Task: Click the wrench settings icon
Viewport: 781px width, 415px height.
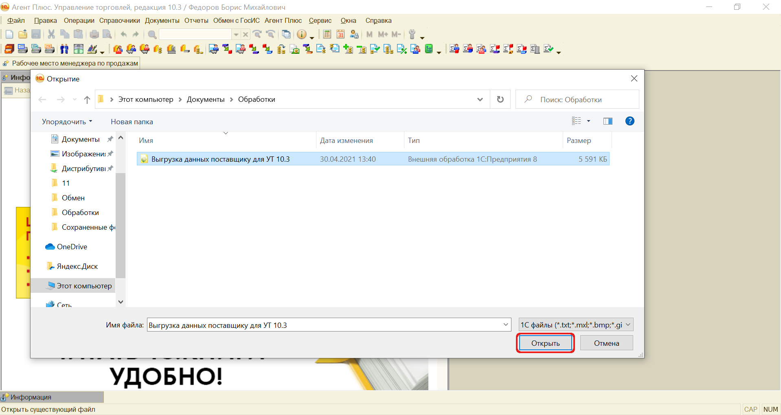Action: point(412,34)
